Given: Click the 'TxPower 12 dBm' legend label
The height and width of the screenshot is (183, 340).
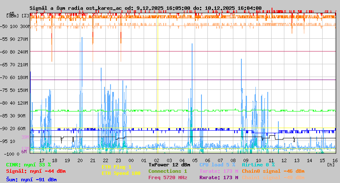Looking at the screenshot, I should [169, 165].
